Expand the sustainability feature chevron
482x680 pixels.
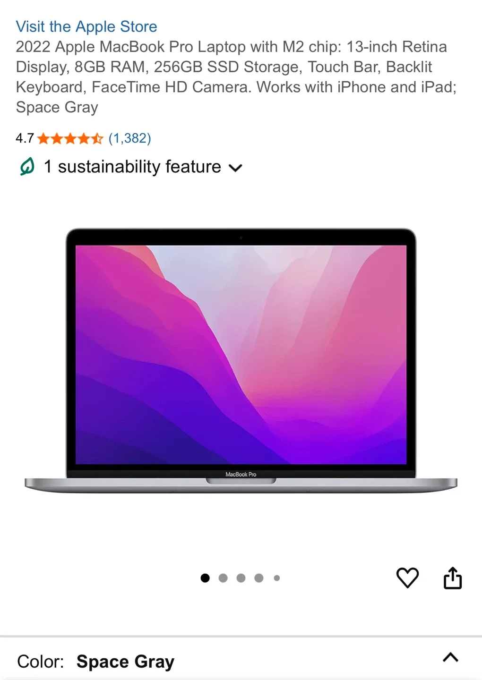coord(235,168)
